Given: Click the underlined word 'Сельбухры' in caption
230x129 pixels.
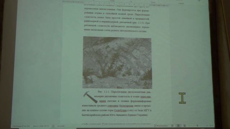Looking at the screenshot, I should tap(120, 110).
